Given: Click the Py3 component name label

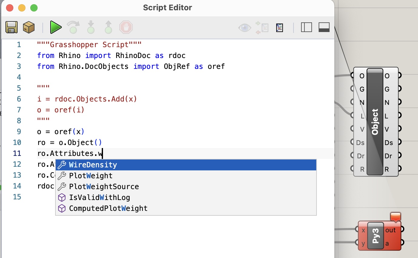Looking at the screenshot, I should (376, 236).
